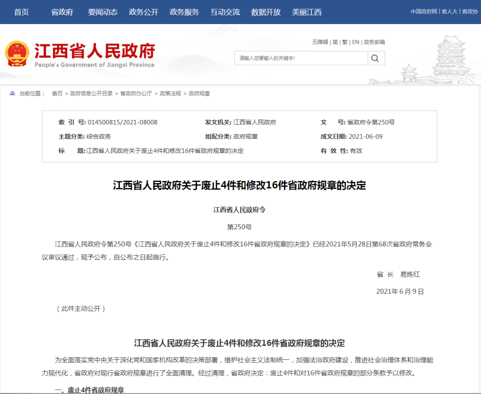Click the 江西省人民政府 site title
Viewport: 481px width, 394px height.
95,51
